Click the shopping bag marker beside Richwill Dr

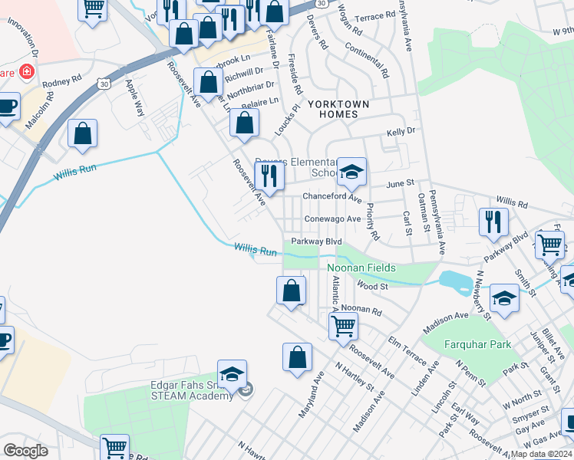pos(208,83)
